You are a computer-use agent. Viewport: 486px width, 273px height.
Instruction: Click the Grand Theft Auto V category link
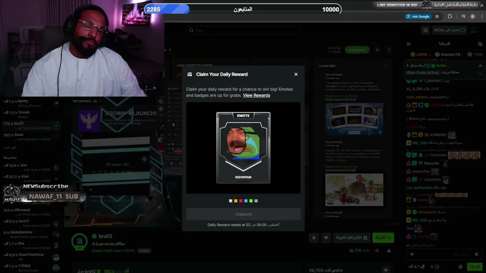[x=113, y=251]
